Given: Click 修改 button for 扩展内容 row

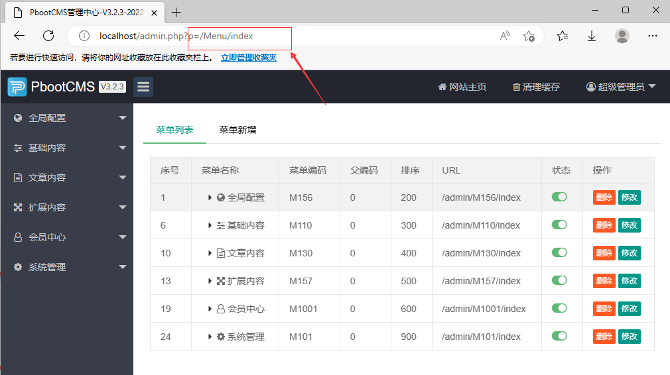Looking at the screenshot, I should pos(629,281).
